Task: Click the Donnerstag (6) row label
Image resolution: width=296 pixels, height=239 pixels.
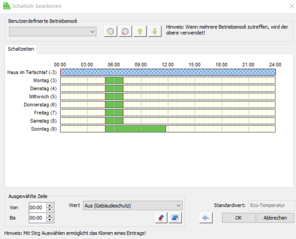Action: [x=40, y=105]
